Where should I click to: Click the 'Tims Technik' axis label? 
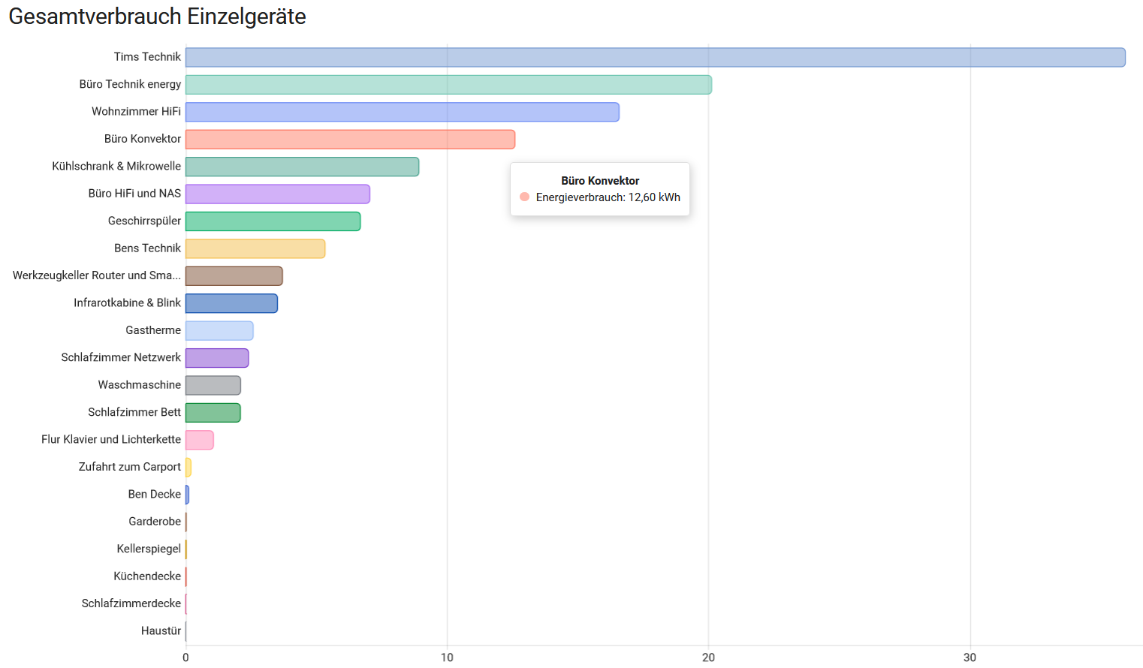click(147, 57)
